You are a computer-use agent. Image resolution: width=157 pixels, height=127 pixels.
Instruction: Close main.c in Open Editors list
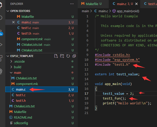click(x=13, y=22)
